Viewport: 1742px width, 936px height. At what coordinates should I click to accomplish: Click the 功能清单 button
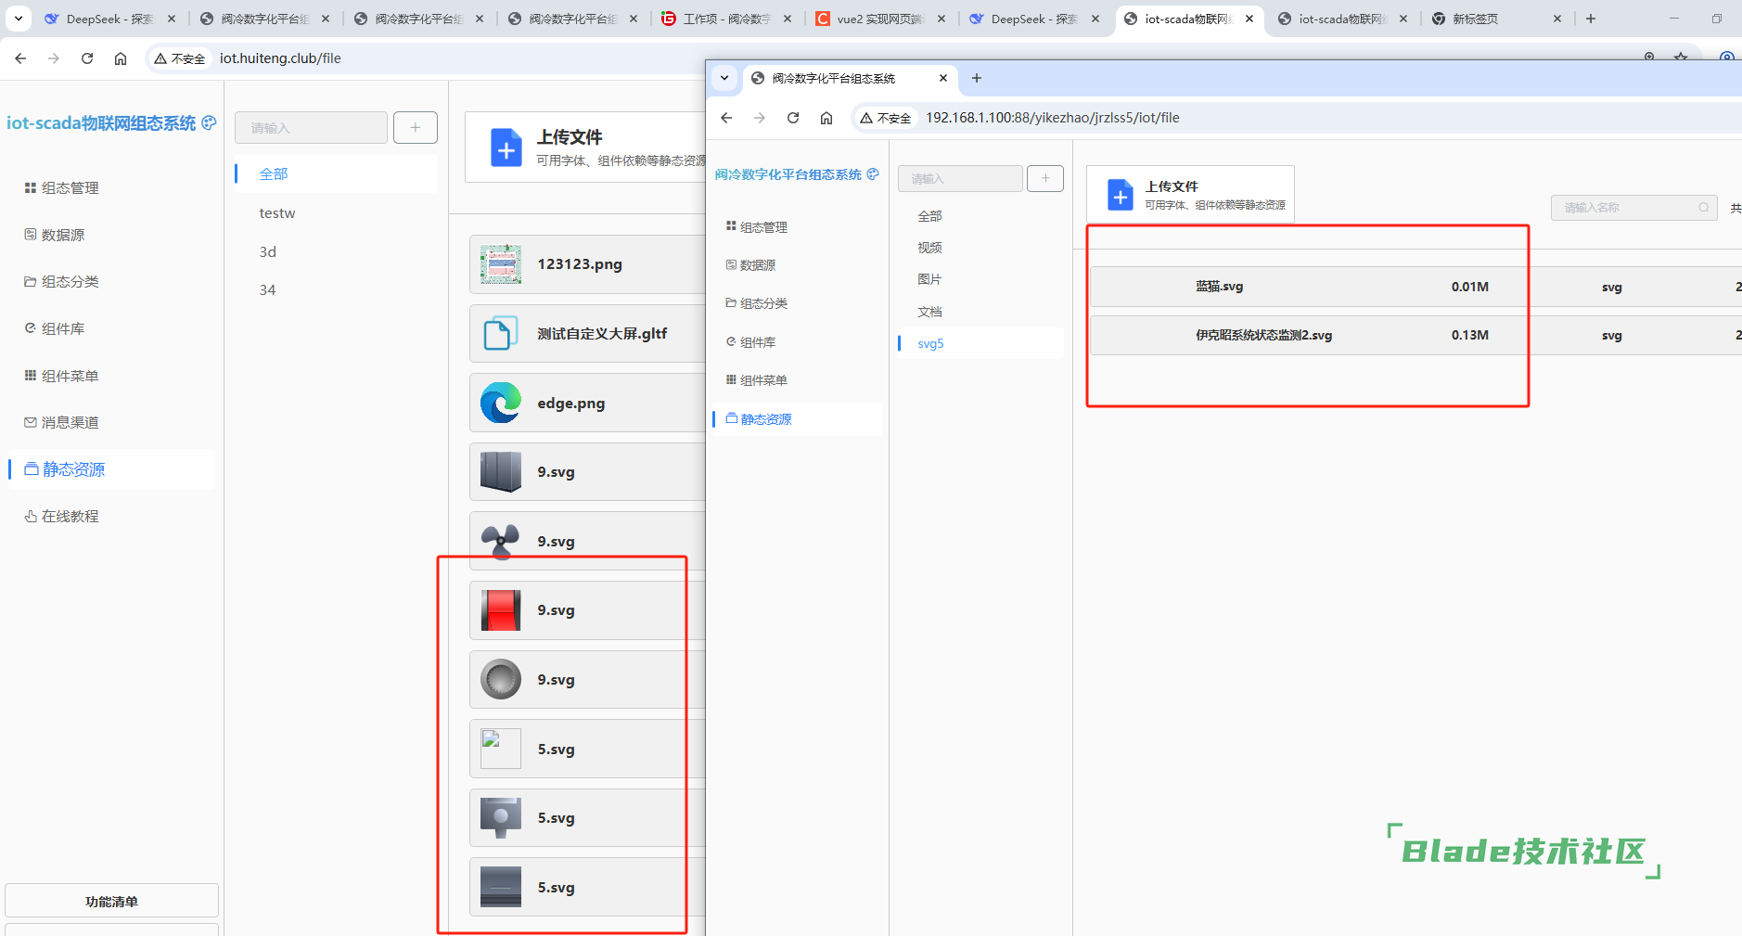coord(111,901)
